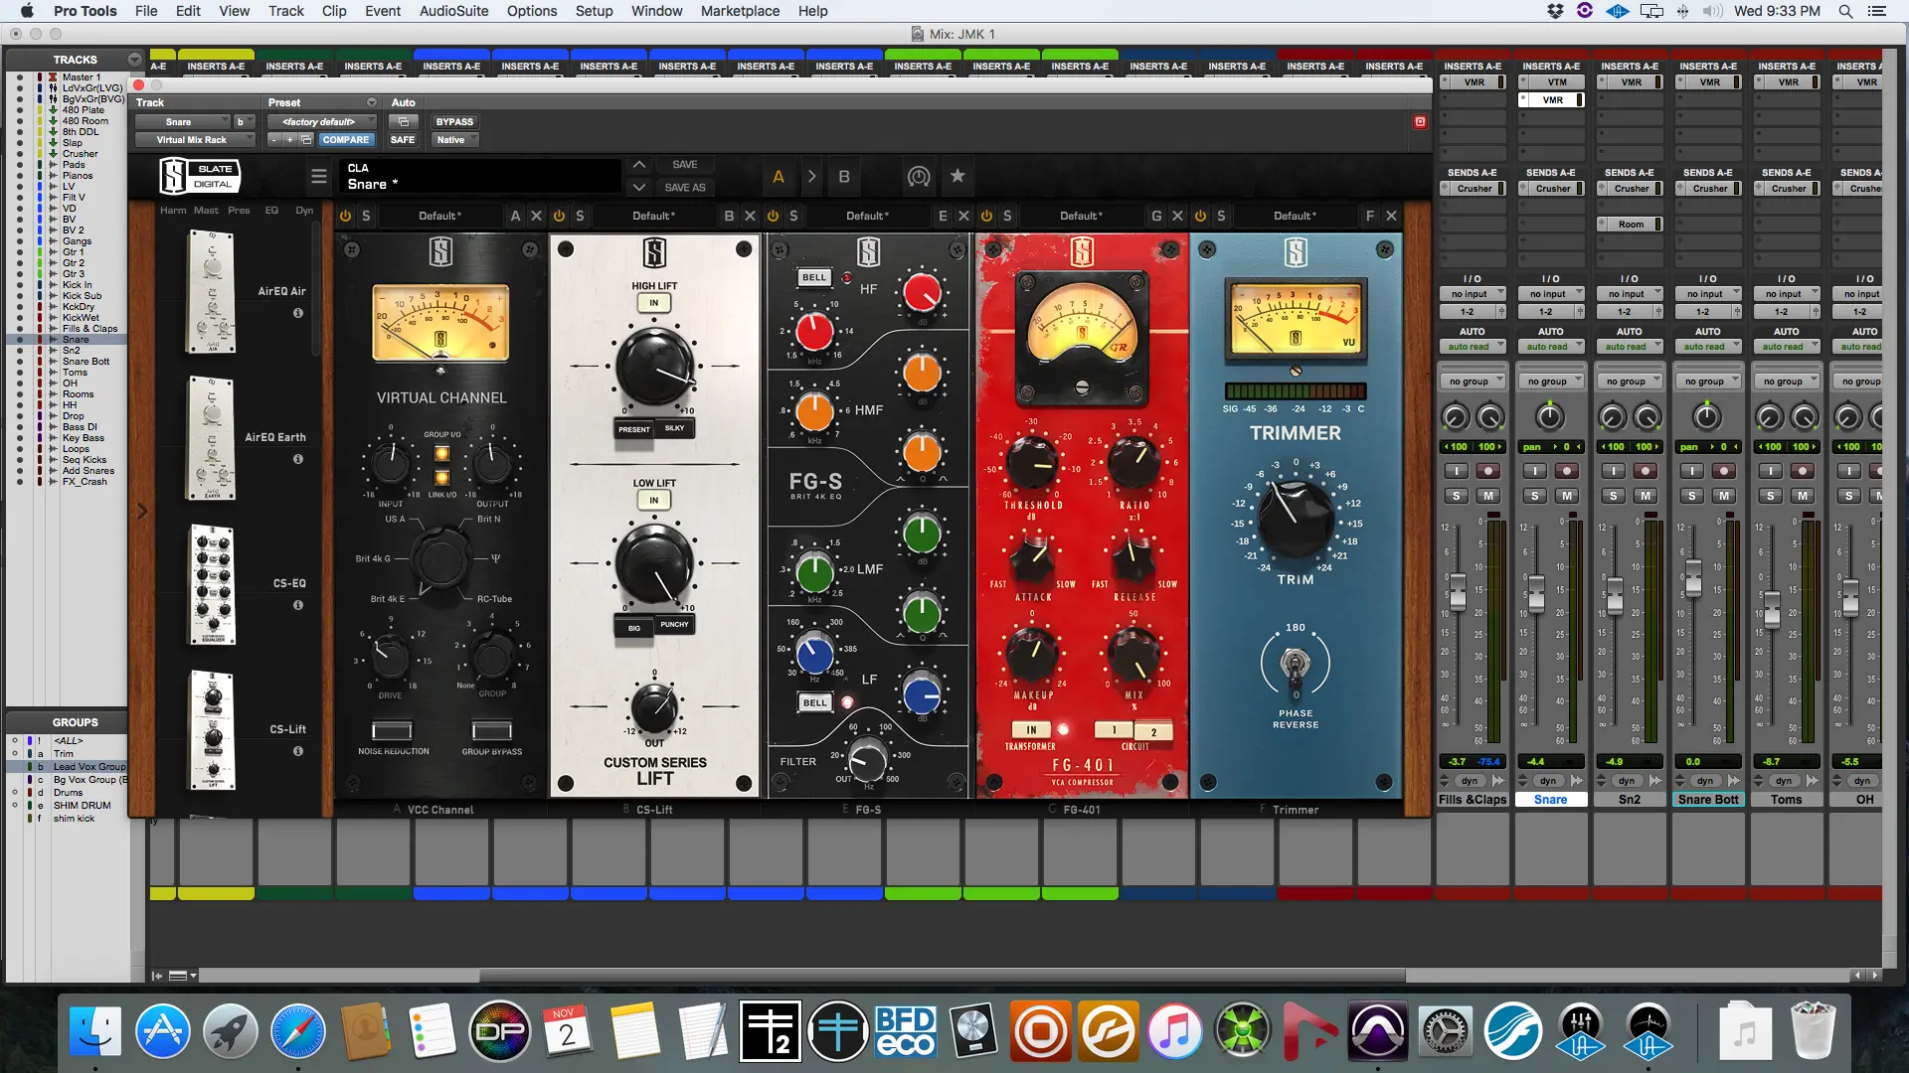1909x1073 pixels.
Task: Remove module E FG-S using its X icon
Action: (x=963, y=216)
